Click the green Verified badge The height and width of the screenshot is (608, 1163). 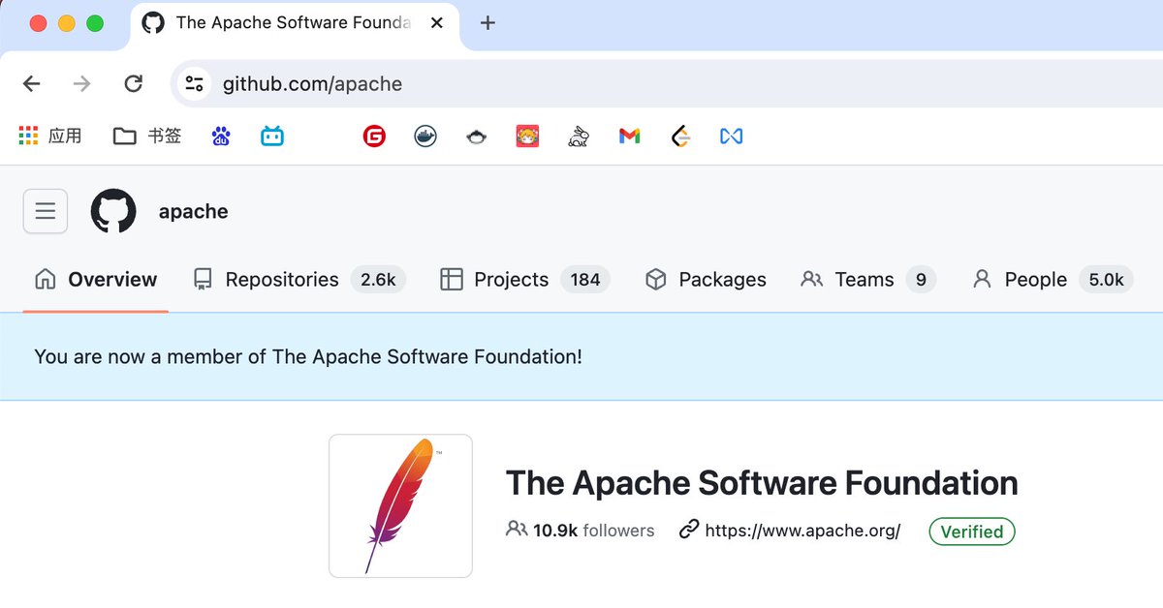coord(972,532)
